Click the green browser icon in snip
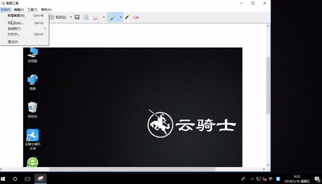 (33, 162)
